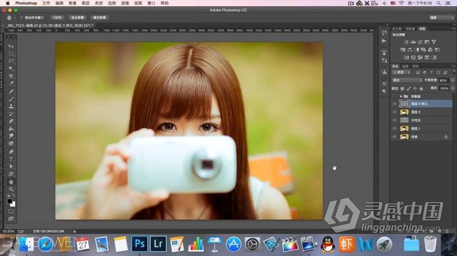
Task: Select the Brush tool
Action: (x=11, y=99)
